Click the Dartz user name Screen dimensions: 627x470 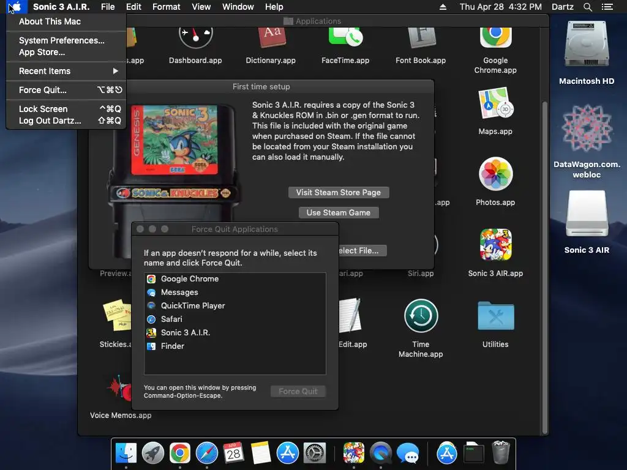point(562,7)
